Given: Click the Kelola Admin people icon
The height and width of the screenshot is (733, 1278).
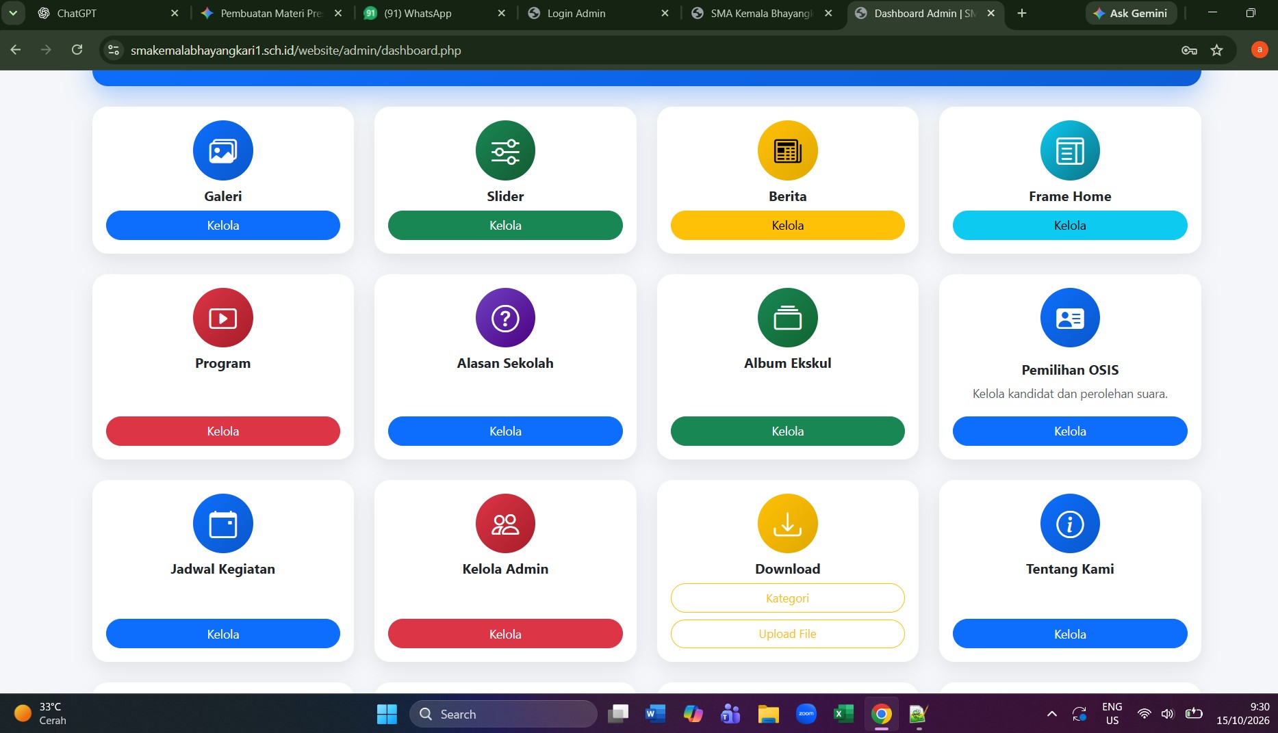Looking at the screenshot, I should click(x=505, y=524).
